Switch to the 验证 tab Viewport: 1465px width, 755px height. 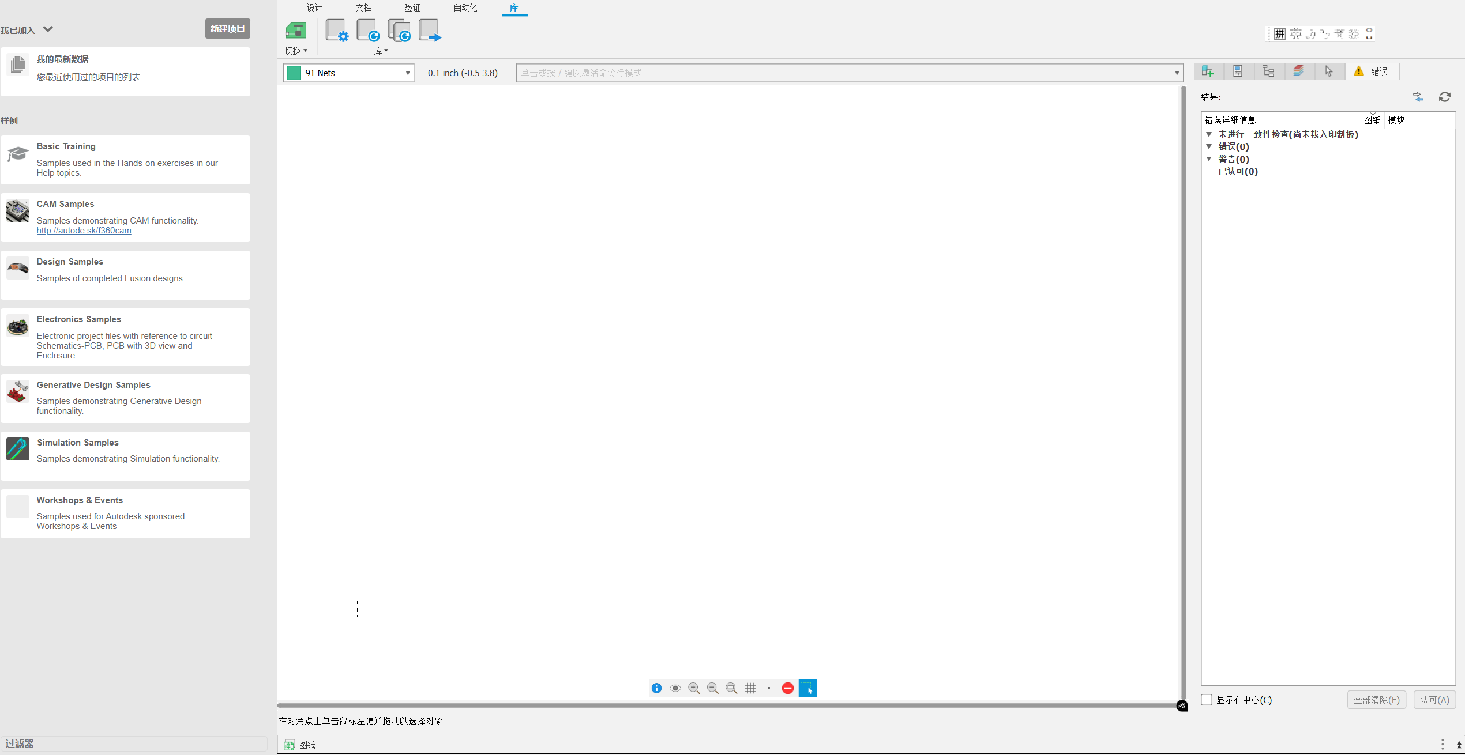412,7
